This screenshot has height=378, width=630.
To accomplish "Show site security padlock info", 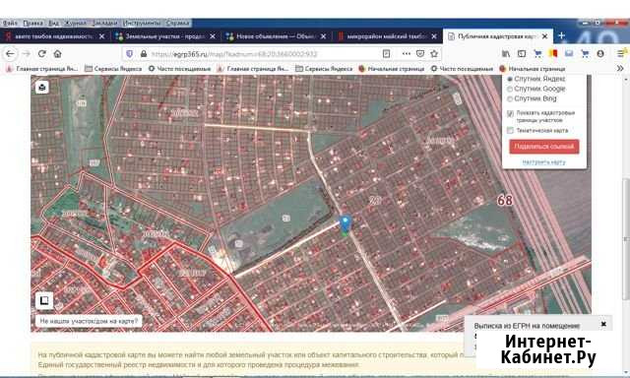I will (144, 53).
